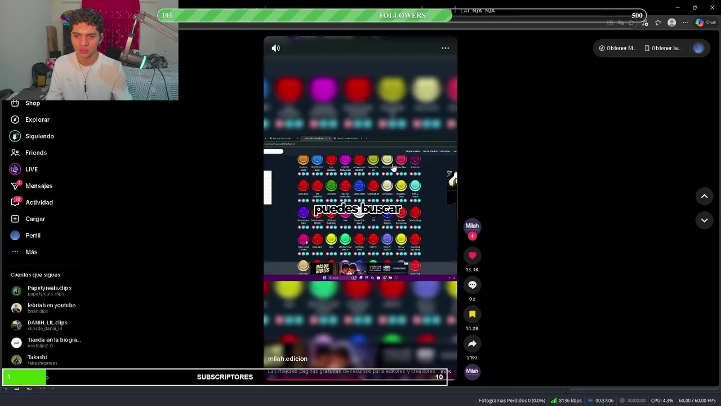Open comments with the speech bubble icon

pyautogui.click(x=472, y=285)
